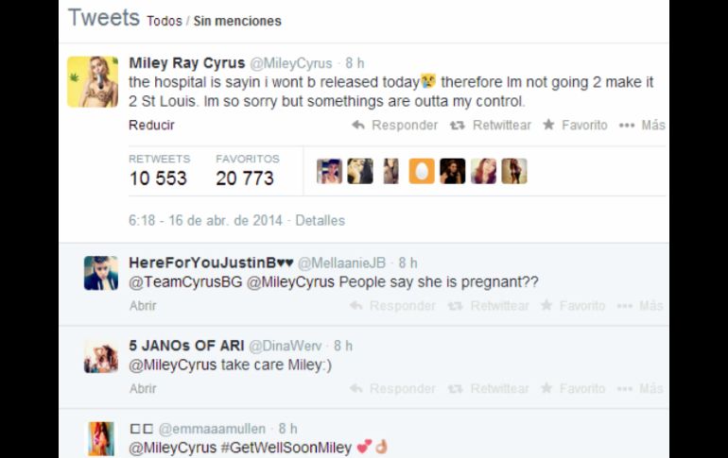Click reply arrow icon on Miley's tweet
This screenshot has width=728, height=458.
click(358, 125)
